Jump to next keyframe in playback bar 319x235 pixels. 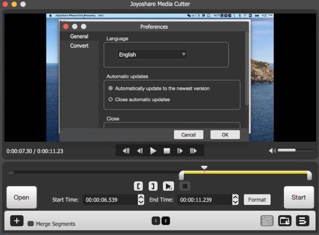[193, 151]
